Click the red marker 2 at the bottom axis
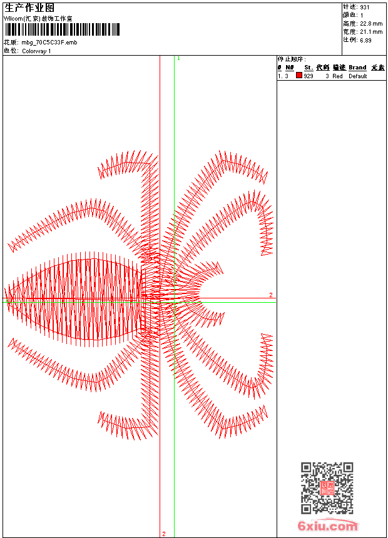 [x=164, y=534]
